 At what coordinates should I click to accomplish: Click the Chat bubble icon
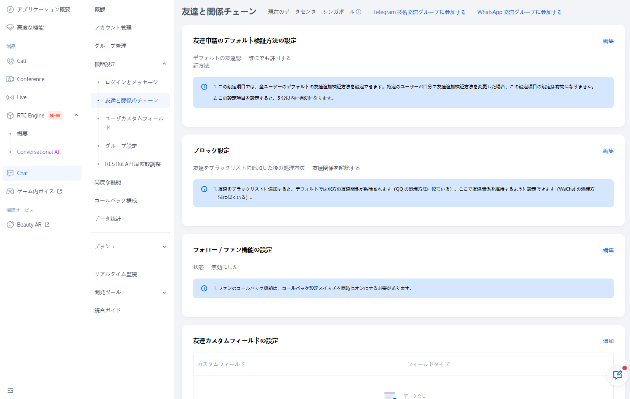(x=10, y=173)
